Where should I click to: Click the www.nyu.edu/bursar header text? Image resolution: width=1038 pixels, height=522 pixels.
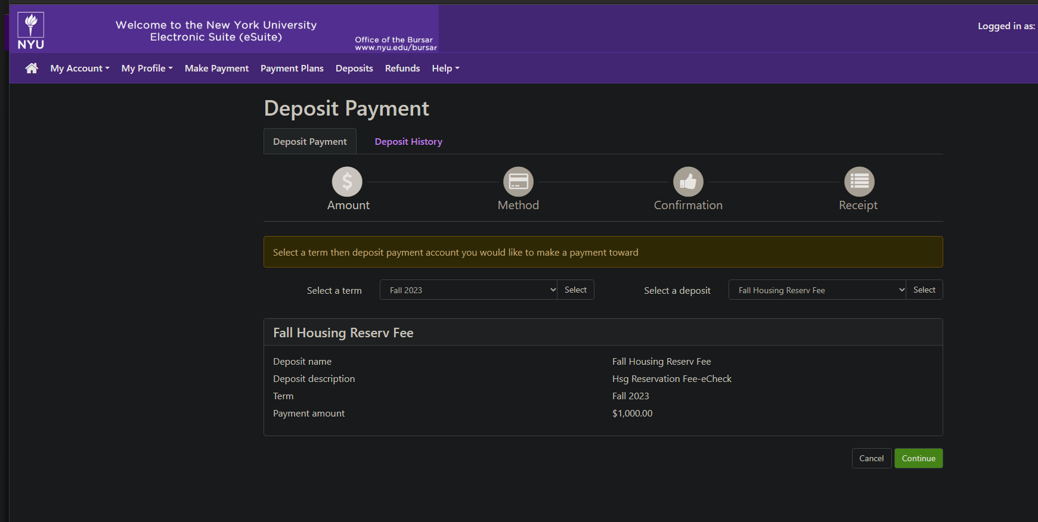point(396,48)
